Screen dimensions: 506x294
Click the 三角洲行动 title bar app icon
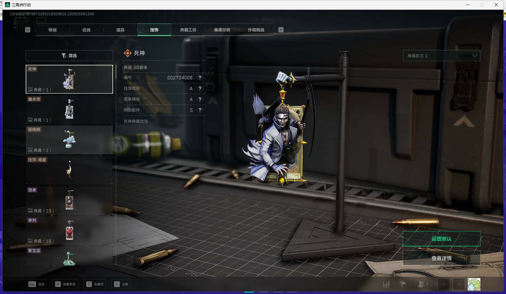pos(8,5)
